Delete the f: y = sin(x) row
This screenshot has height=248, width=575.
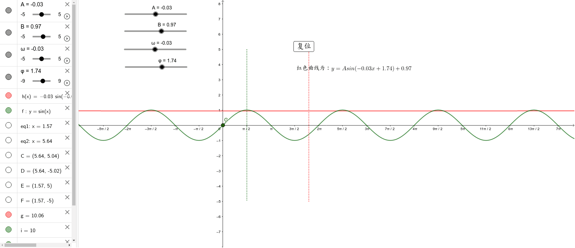[x=67, y=108]
